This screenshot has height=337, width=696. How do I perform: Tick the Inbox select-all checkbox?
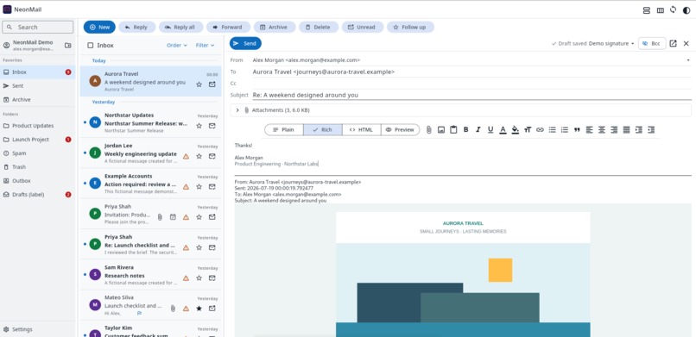(91, 45)
